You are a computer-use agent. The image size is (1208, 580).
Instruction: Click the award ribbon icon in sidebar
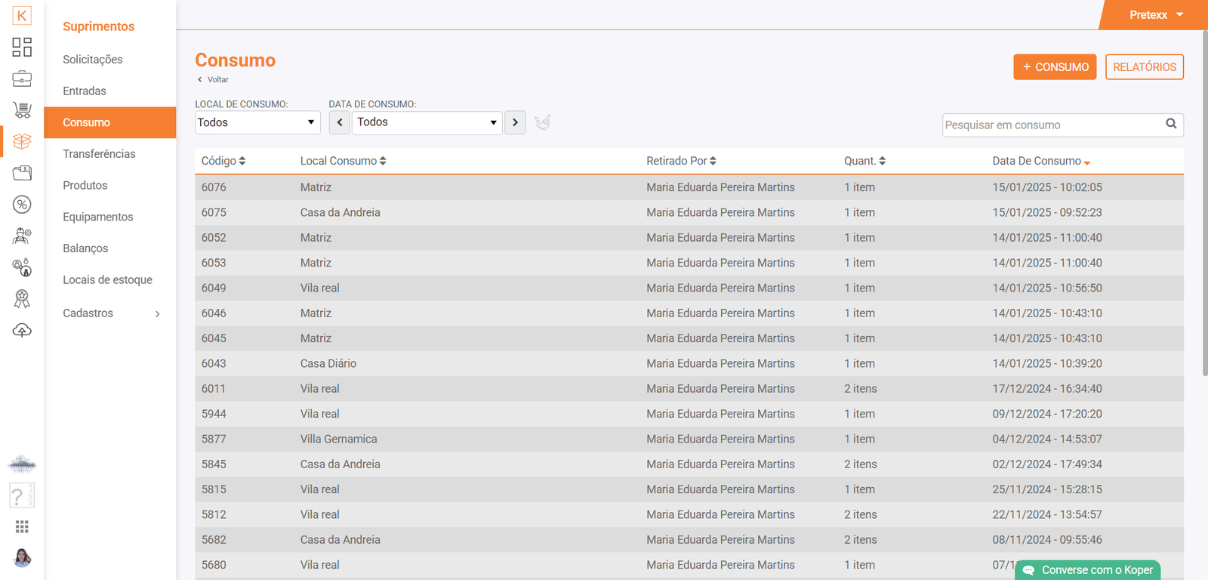coord(22,299)
